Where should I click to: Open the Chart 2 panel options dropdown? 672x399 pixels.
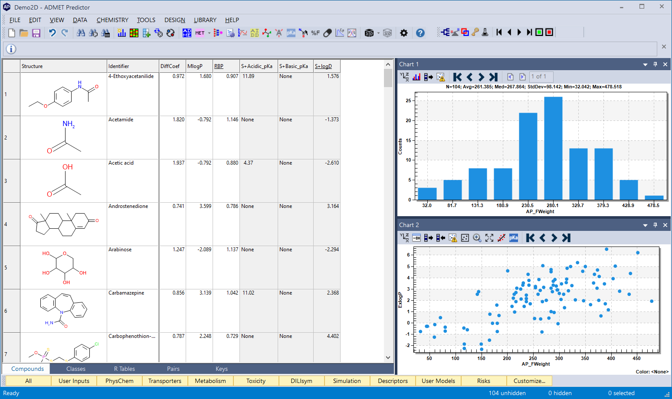coord(645,225)
